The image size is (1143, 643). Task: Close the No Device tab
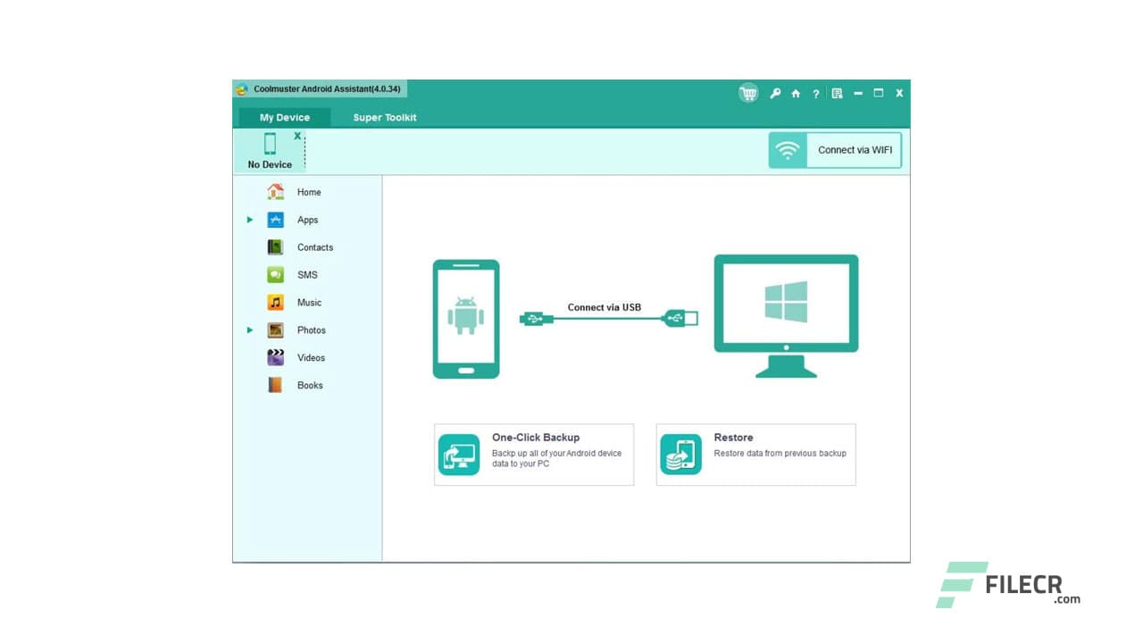[x=297, y=137]
